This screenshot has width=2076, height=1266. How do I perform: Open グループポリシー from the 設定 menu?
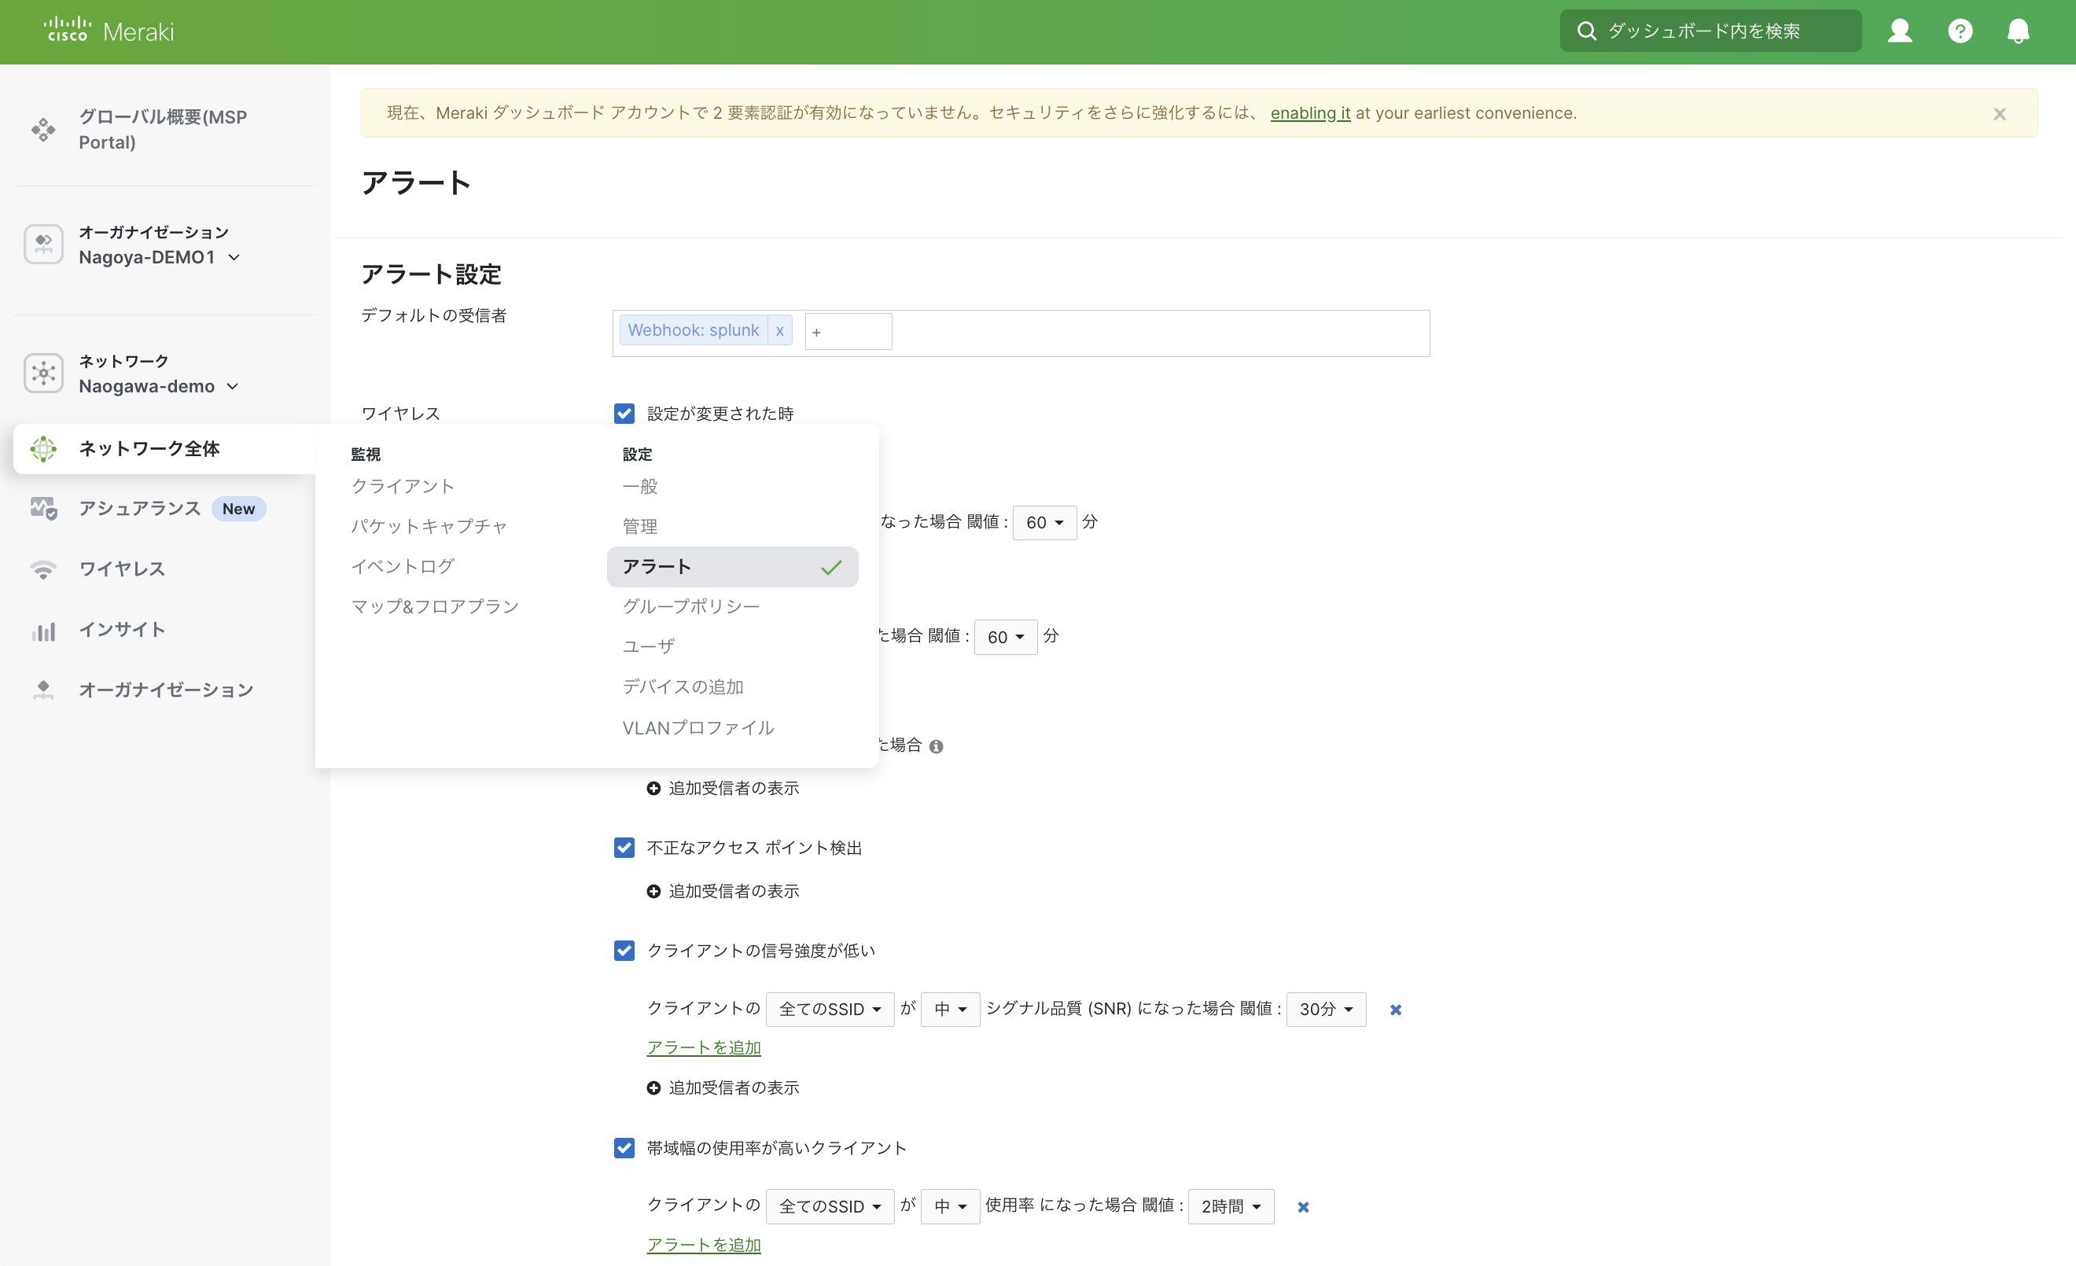(690, 605)
